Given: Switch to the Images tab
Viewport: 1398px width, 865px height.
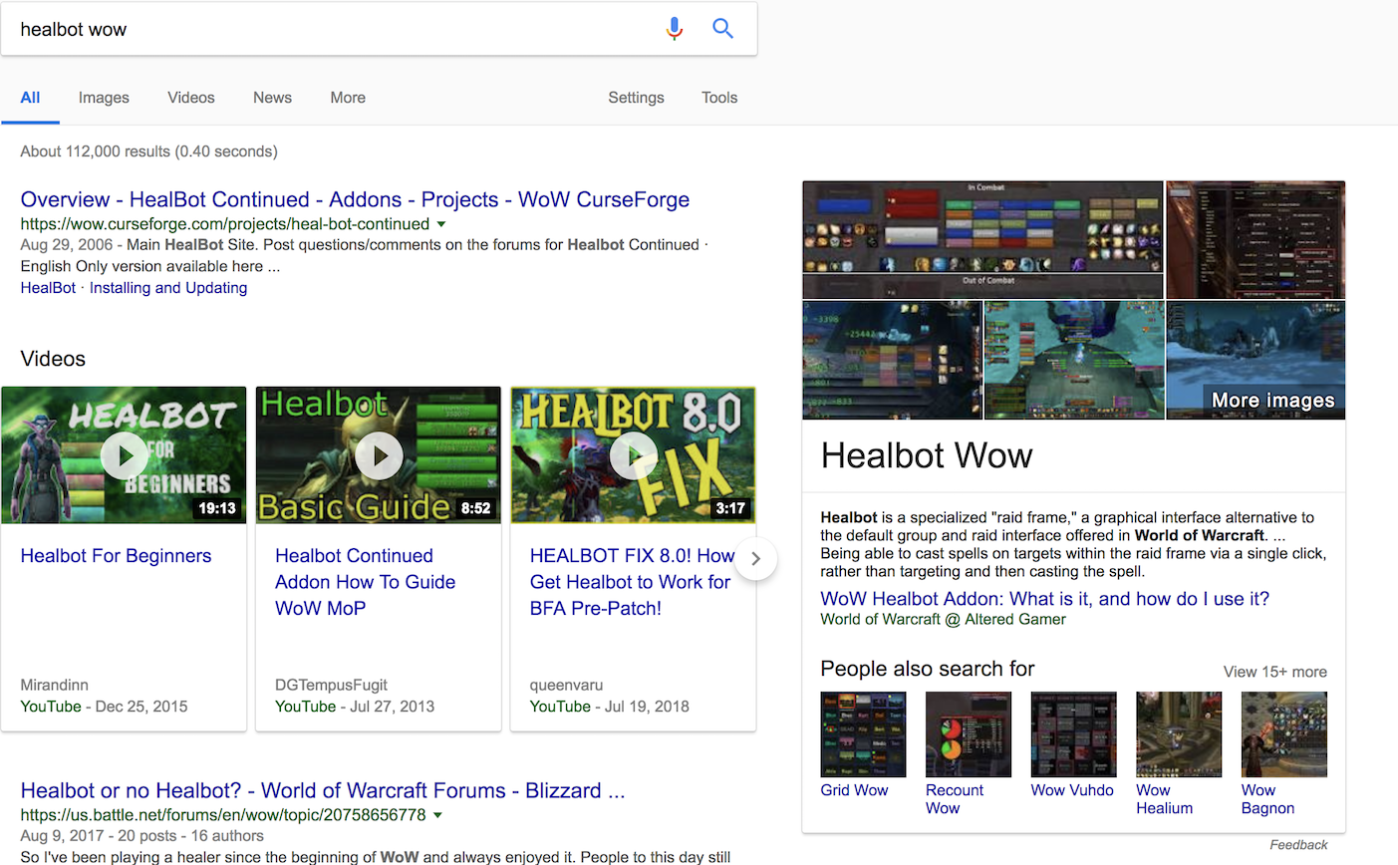Looking at the screenshot, I should [104, 98].
